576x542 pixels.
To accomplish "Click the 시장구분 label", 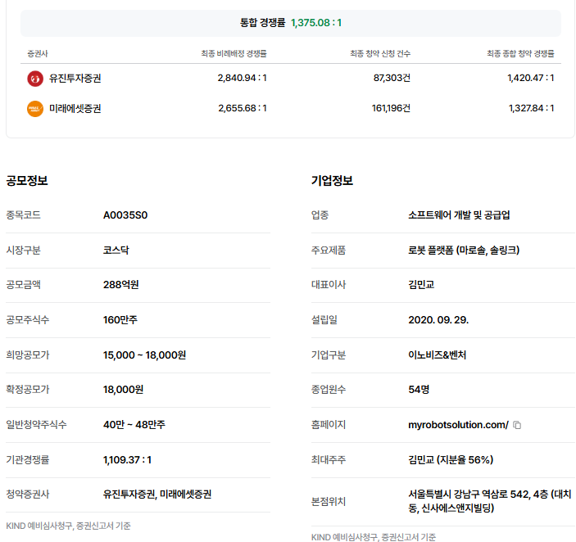I will [x=23, y=251].
